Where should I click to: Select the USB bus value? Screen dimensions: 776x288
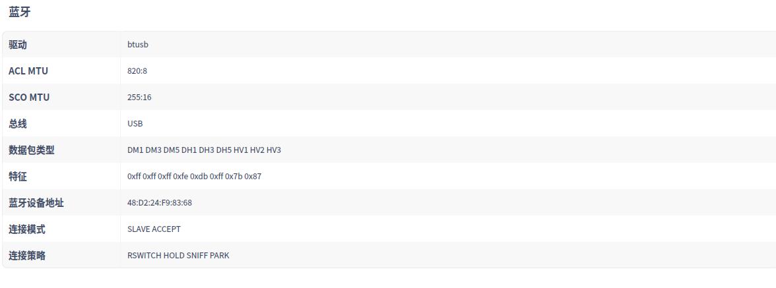click(135, 124)
